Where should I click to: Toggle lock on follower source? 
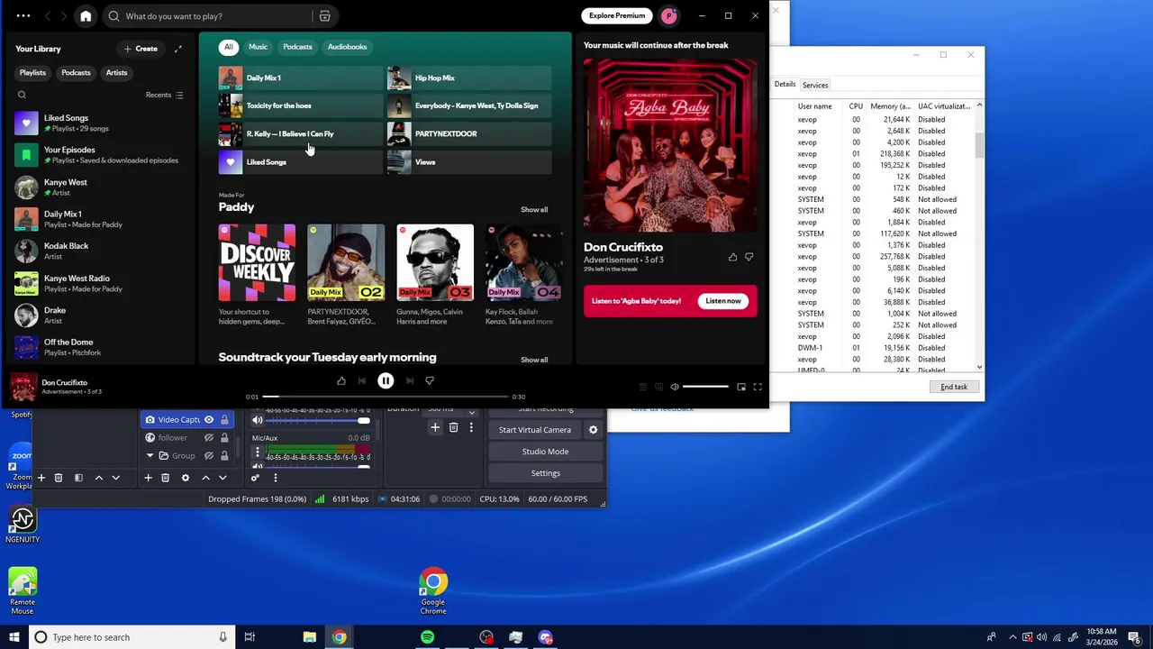tap(224, 438)
